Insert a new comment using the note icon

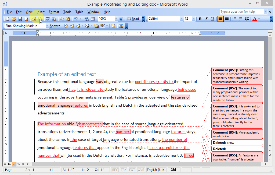97,26
